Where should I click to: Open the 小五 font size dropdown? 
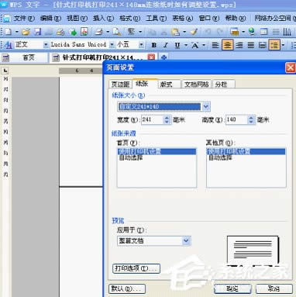[x=141, y=45]
